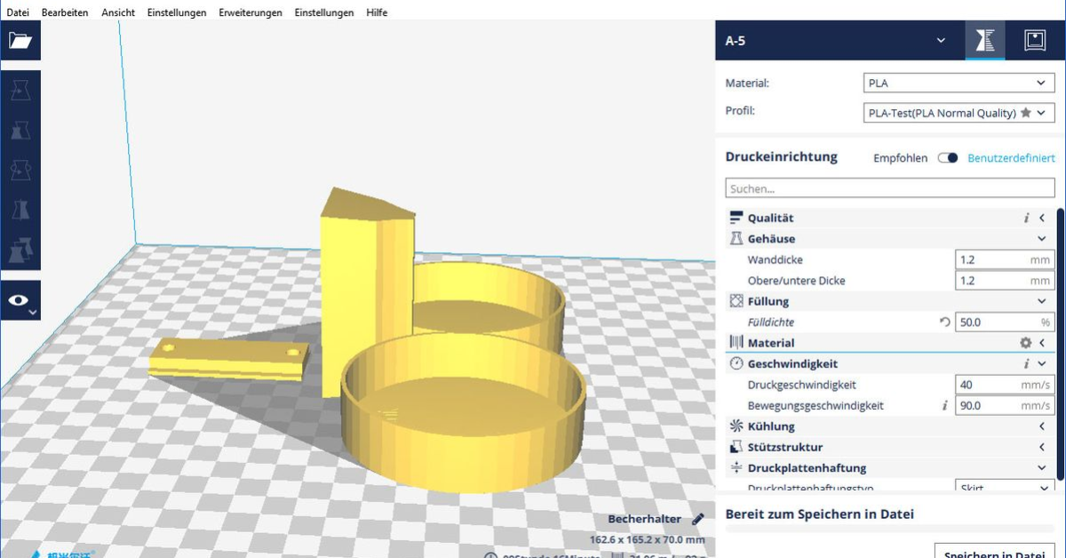Click the Speichern in Datei button

pyautogui.click(x=994, y=553)
